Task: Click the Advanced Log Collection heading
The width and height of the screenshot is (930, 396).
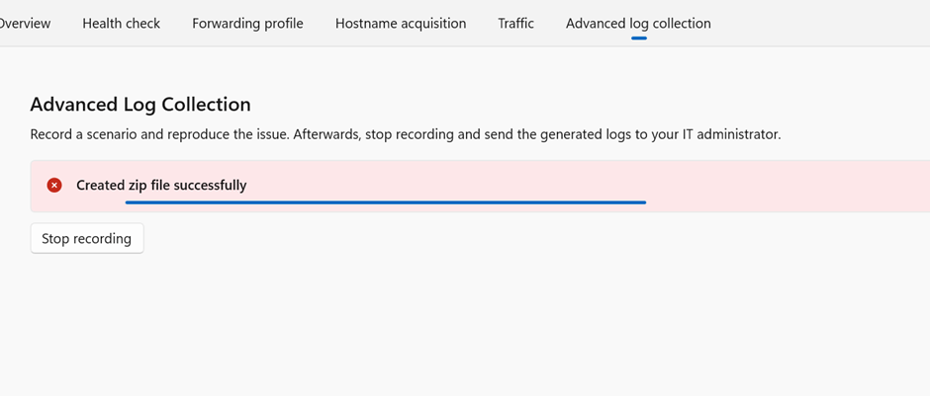Action: [140, 105]
